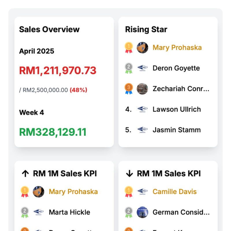Viewport: 231px width, 231px height.
Task: Click up arrow on RM 1M Sales KPI
Action: coord(25,174)
